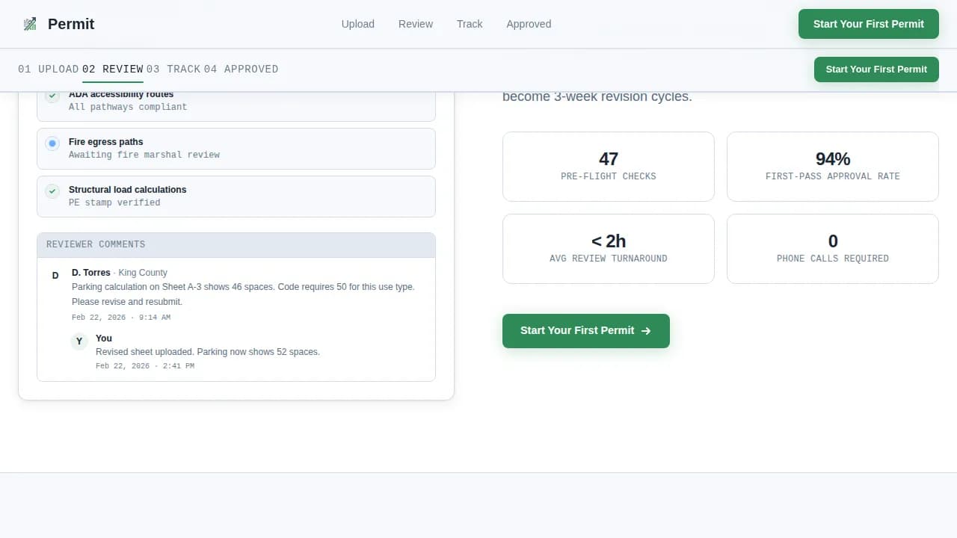This screenshot has height=538, width=957.
Task: Select the 01 UPLOAD step tab
Action: (x=49, y=69)
